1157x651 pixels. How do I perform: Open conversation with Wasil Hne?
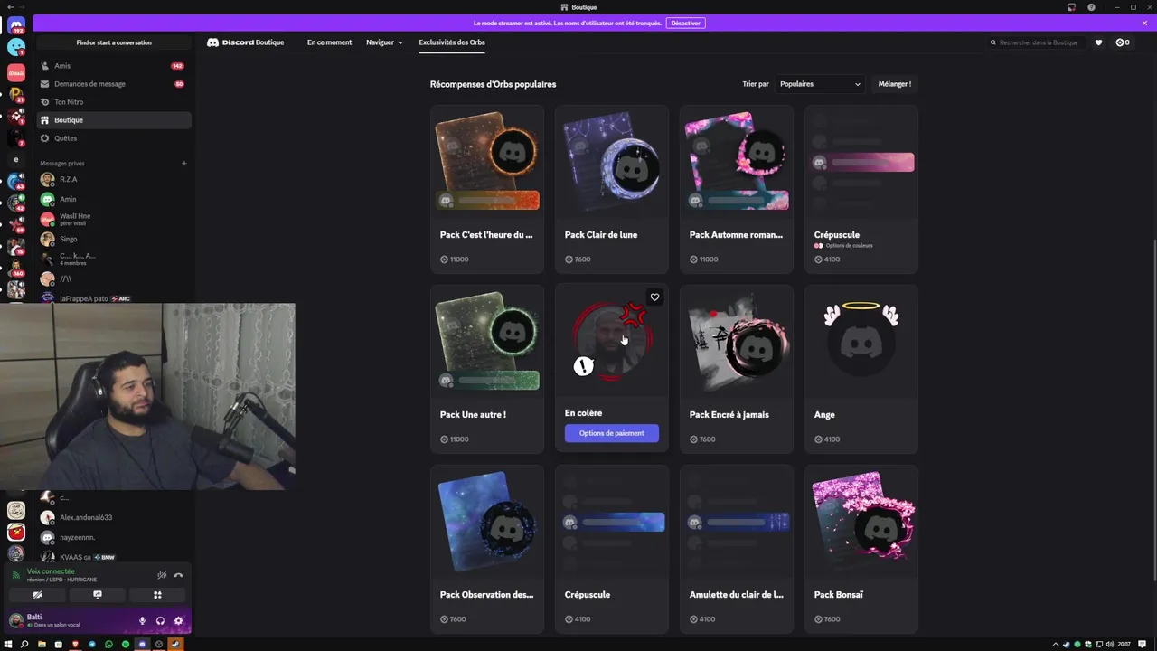pyautogui.click(x=114, y=219)
